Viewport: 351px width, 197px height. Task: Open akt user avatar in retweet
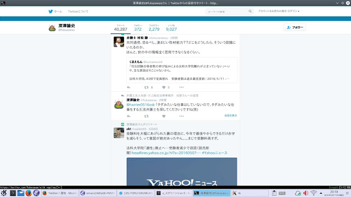(x=118, y=132)
